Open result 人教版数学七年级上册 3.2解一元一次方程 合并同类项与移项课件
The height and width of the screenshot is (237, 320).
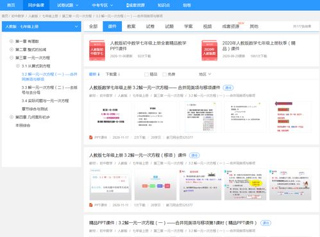(x=155, y=87)
